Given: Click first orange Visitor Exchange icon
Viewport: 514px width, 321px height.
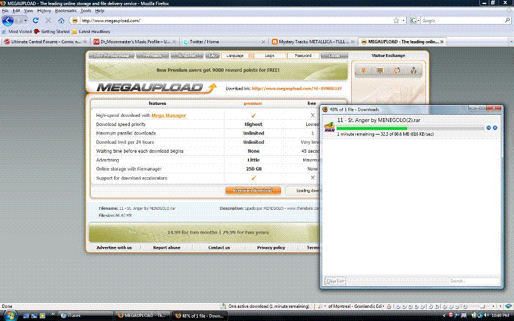Looking at the screenshot, I should point(363,70).
